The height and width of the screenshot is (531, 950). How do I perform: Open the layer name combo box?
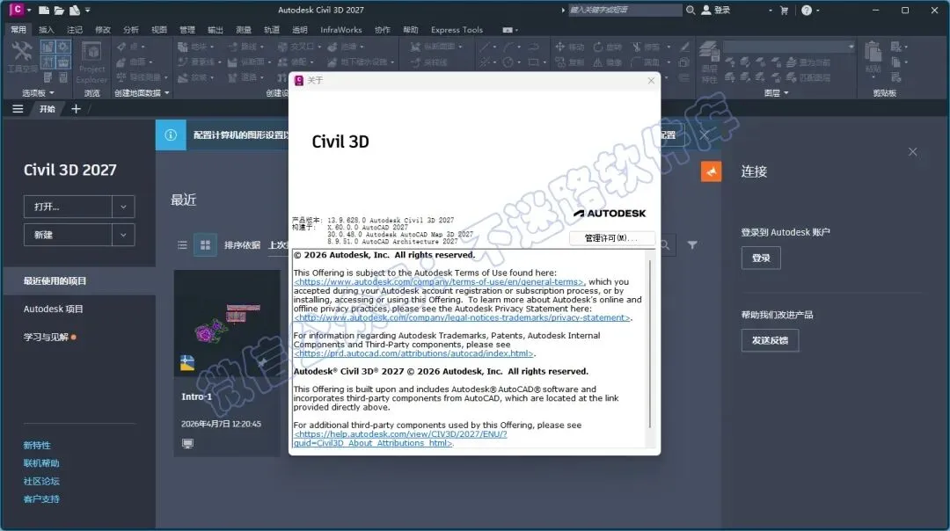tap(789, 47)
